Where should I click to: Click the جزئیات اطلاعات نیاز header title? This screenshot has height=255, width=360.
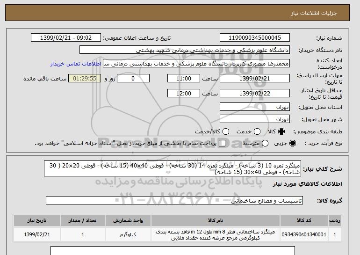(x=314, y=13)
